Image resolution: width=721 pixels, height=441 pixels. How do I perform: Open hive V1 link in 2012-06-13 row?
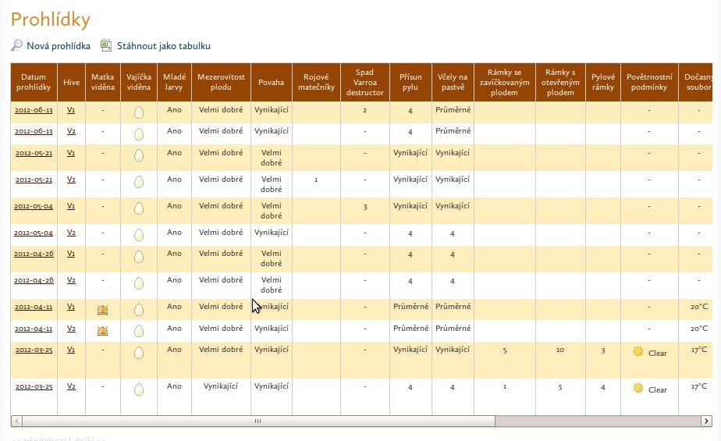pos(71,110)
